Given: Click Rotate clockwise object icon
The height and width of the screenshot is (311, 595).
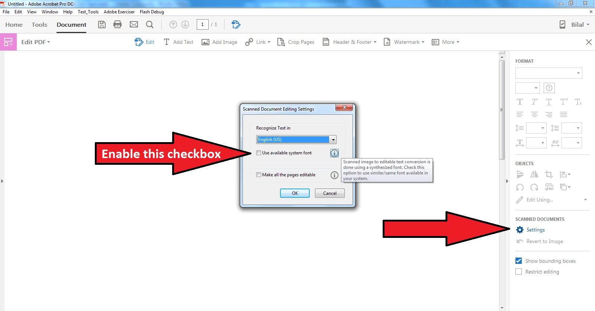Looking at the screenshot, I should pyautogui.click(x=534, y=187).
